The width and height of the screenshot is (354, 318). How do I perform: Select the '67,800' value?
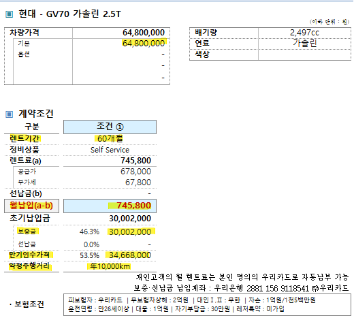138,182
